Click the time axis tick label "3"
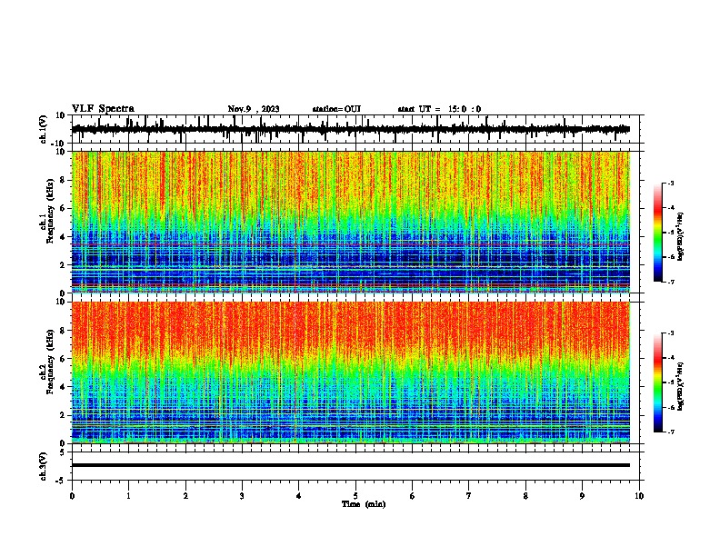The height and width of the screenshot is (556, 720). tap(242, 496)
